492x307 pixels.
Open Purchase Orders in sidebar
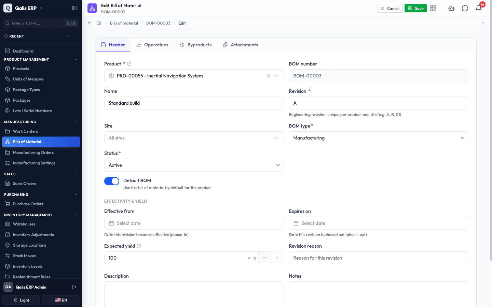click(41, 204)
